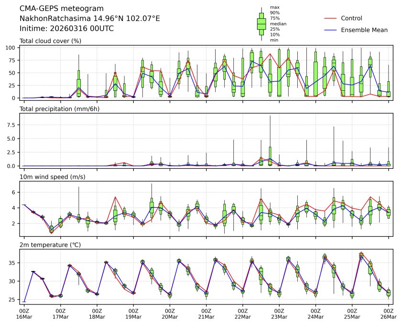Select the Total cloud cover panel title

point(50,41)
